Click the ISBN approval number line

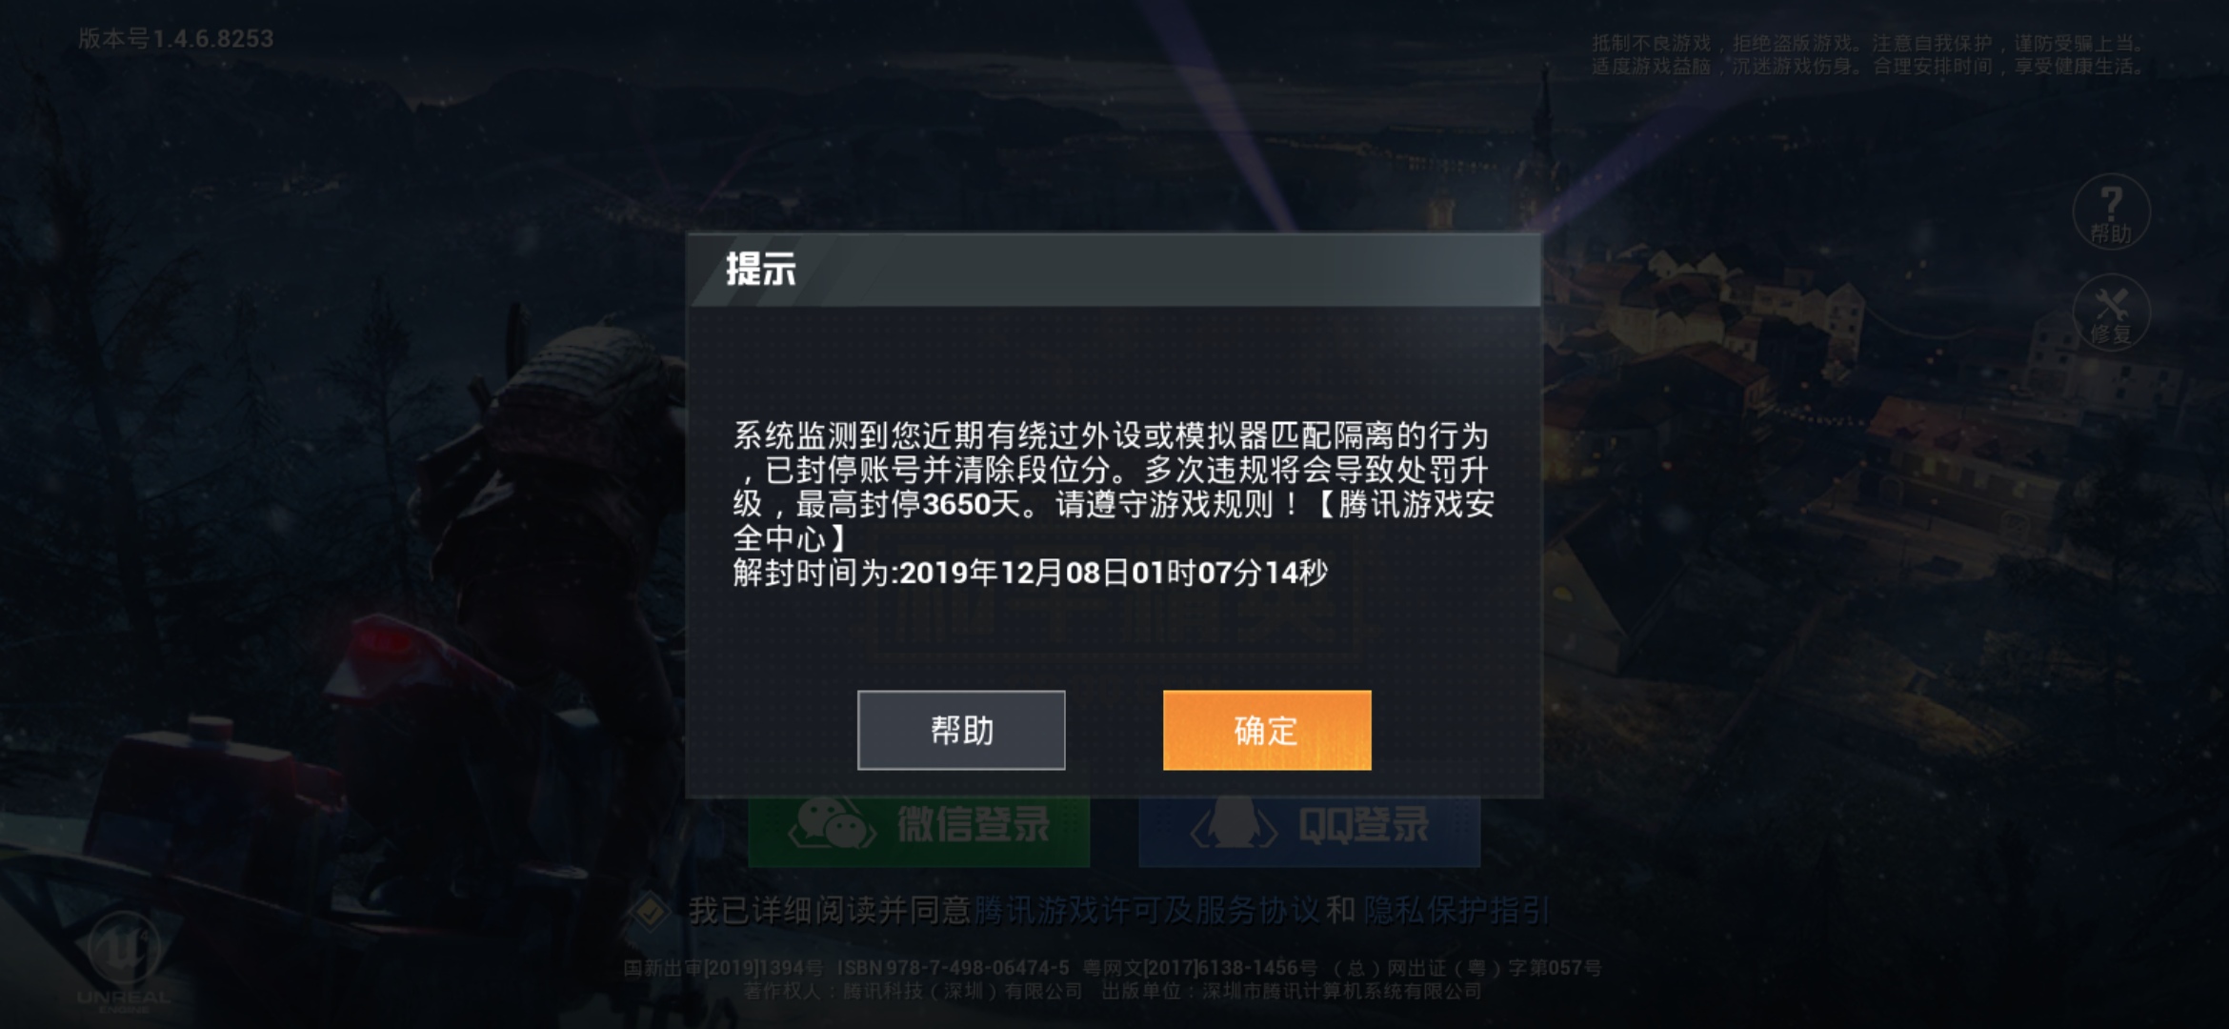click(1113, 968)
